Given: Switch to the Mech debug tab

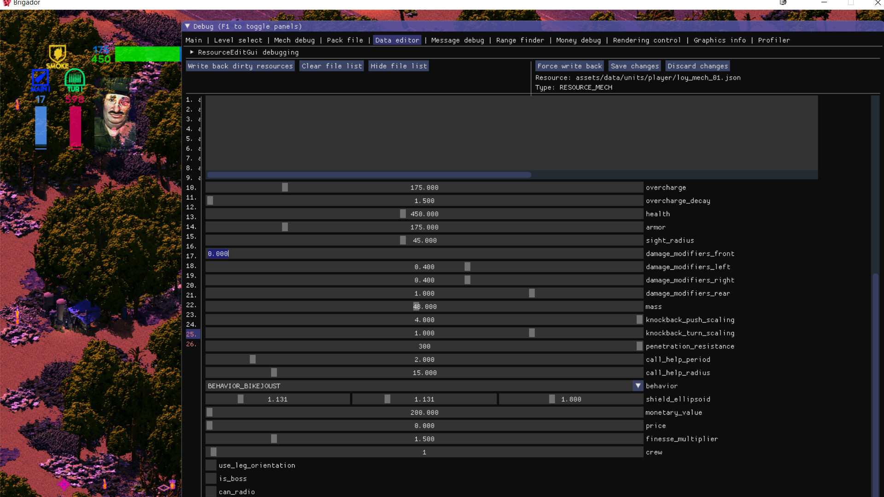Looking at the screenshot, I should click(294, 40).
